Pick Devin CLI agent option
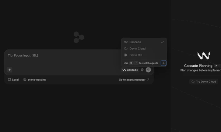Viewport: 221px width, 132px height. 144,55
